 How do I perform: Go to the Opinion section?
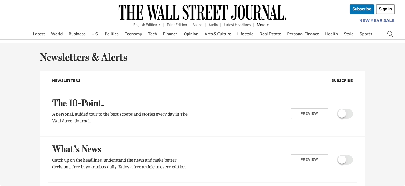pos(191,34)
